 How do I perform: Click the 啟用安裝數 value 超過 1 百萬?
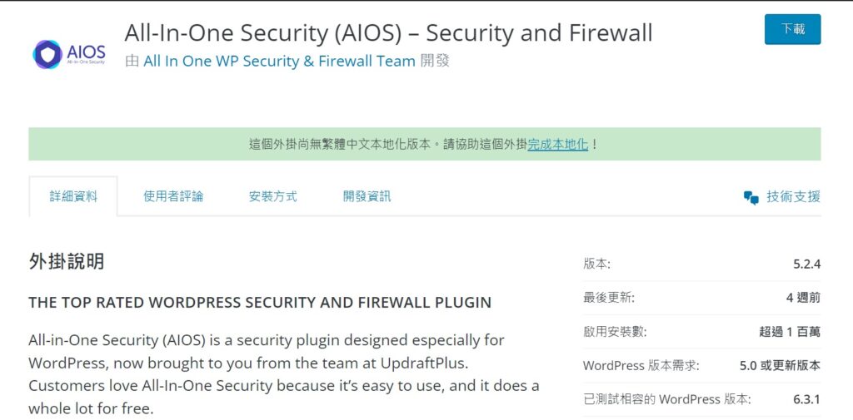click(x=790, y=332)
